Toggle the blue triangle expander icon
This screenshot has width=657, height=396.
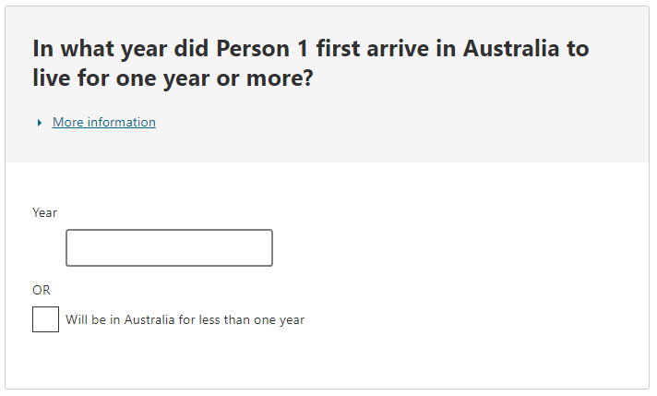click(x=40, y=123)
